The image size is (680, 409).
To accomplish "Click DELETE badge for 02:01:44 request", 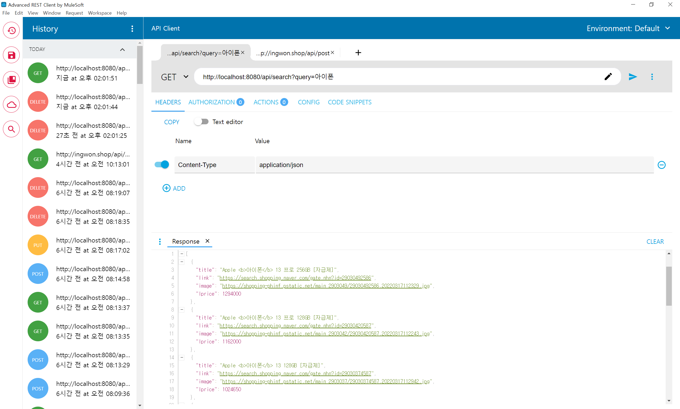I will click(x=38, y=102).
